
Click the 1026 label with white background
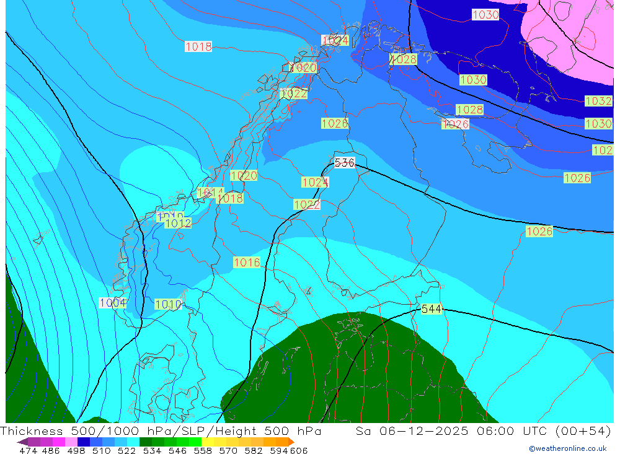tap(455, 124)
